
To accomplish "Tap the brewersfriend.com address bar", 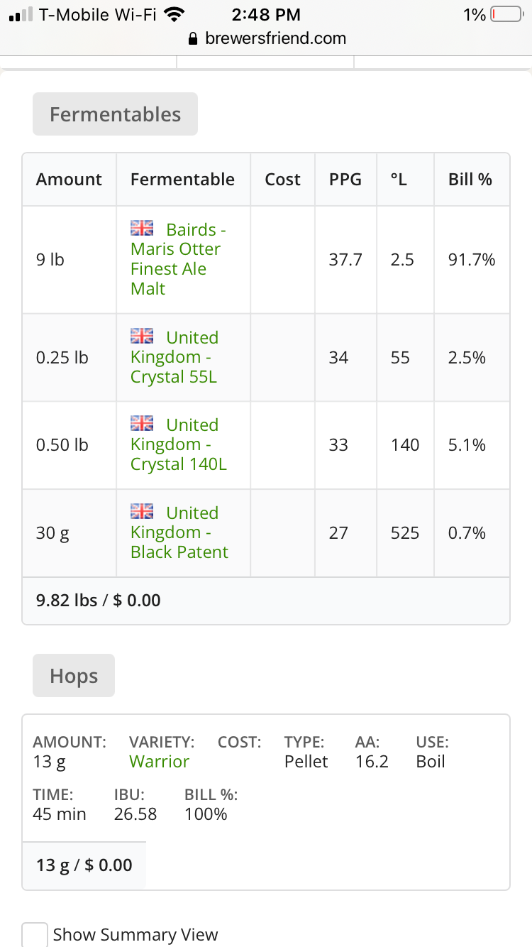I will (x=266, y=38).
